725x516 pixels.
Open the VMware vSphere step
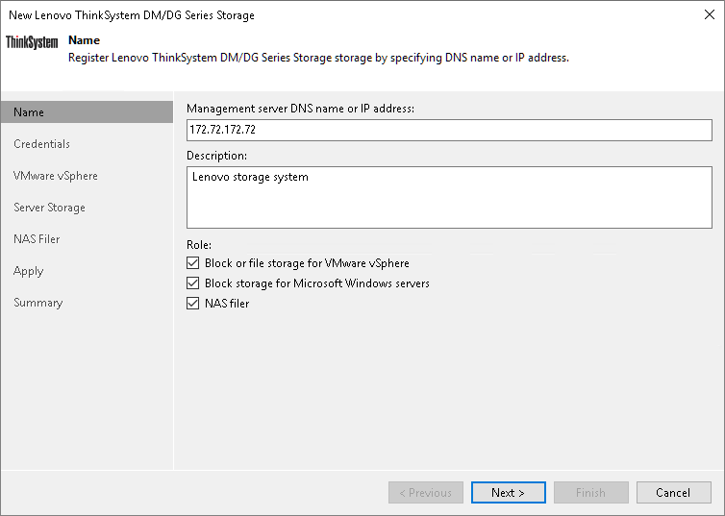[x=56, y=176]
